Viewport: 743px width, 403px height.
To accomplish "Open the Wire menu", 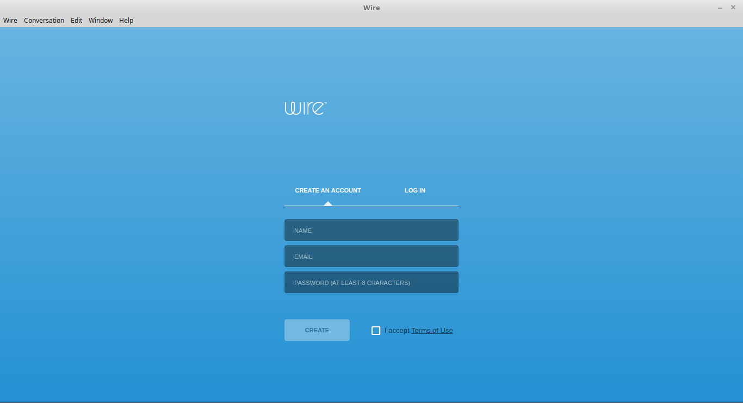I will [10, 21].
